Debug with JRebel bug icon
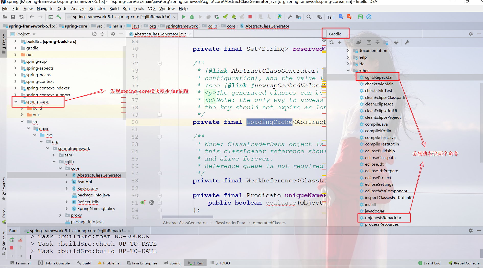The image size is (483, 268). 233,17
